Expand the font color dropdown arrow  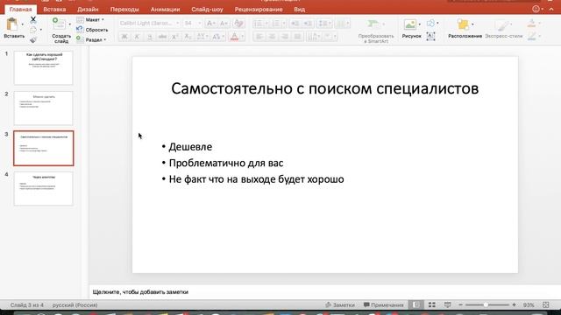242,37
